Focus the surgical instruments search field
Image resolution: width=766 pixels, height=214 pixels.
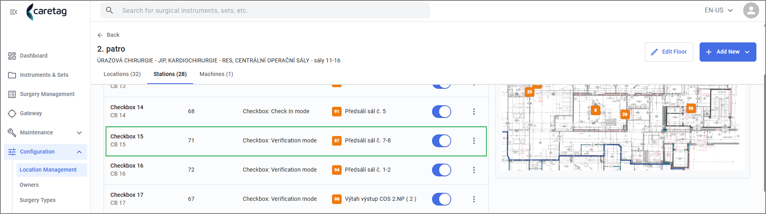coord(265,10)
